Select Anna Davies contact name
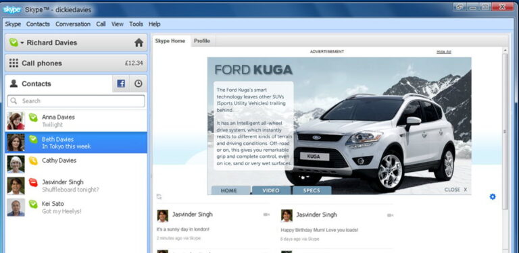 point(58,117)
